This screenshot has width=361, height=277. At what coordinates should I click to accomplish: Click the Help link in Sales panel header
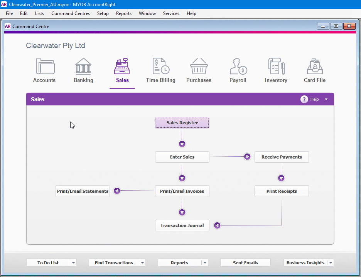point(314,99)
